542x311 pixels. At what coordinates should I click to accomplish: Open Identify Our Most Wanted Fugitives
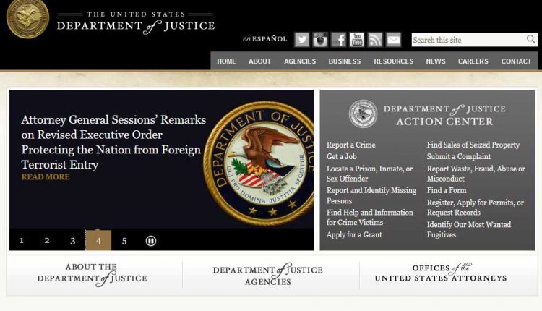pos(469,229)
